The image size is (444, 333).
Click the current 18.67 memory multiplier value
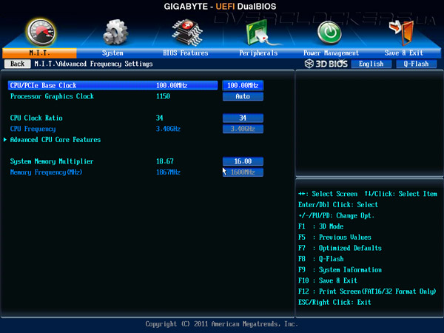point(165,161)
